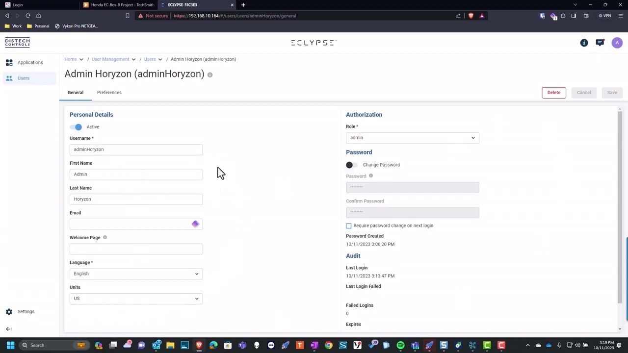Click browser reload button
628x353 pixels.
pyautogui.click(x=28, y=16)
